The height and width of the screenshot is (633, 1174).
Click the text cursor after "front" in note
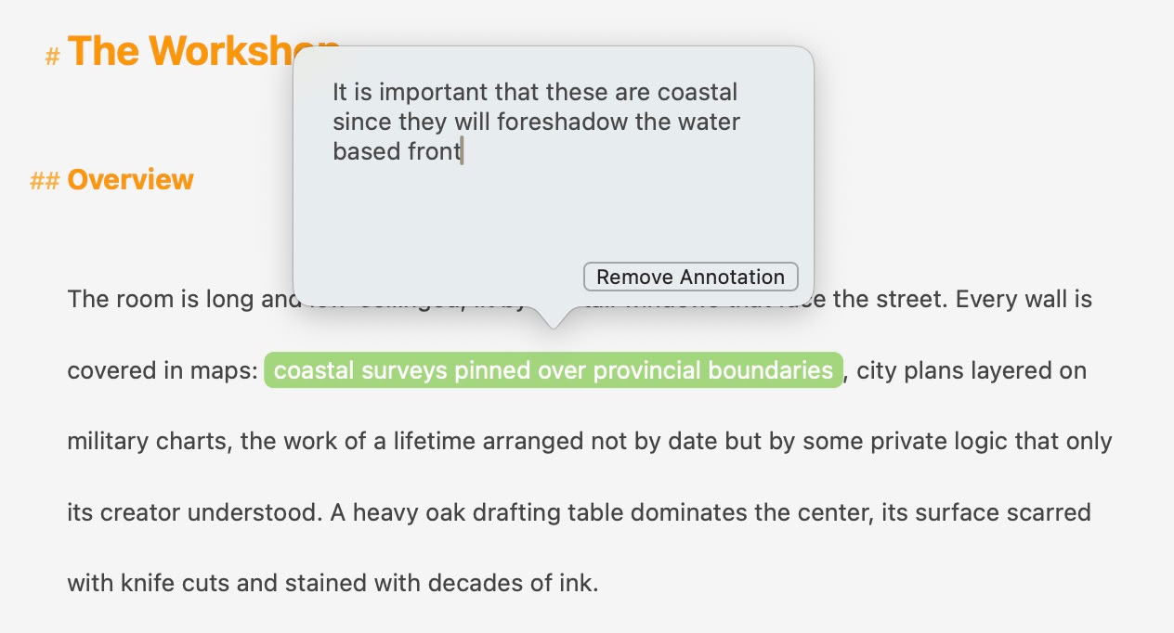462,150
